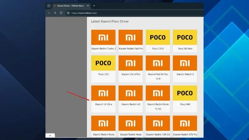249x140 pixels.
Task: Open the Poco C612 logo tile
Action: click(158, 37)
